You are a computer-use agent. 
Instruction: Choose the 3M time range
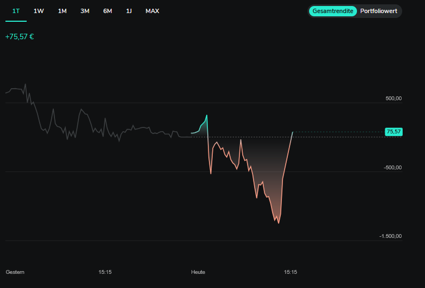coord(85,11)
